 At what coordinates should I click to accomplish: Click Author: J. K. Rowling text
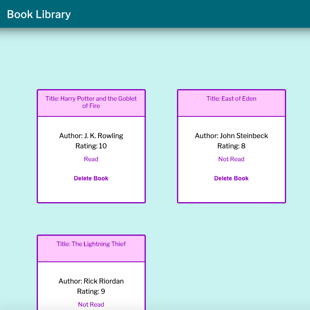[91, 136]
